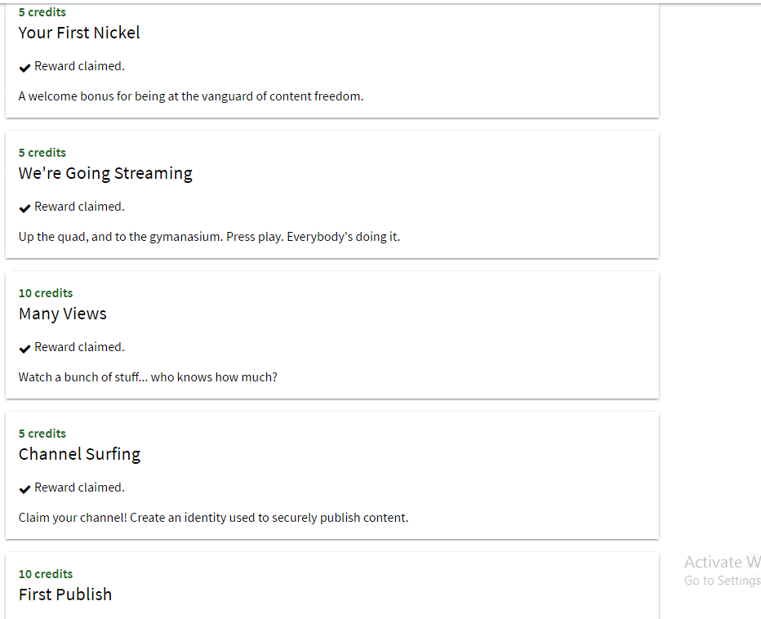Click the 'Up the quad' description text
The height and width of the screenshot is (619, 761).
tap(209, 237)
